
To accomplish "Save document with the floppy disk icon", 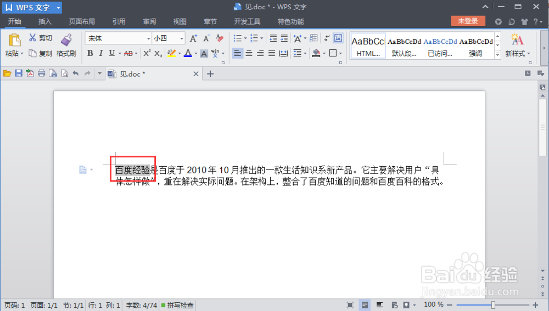I will (x=19, y=73).
